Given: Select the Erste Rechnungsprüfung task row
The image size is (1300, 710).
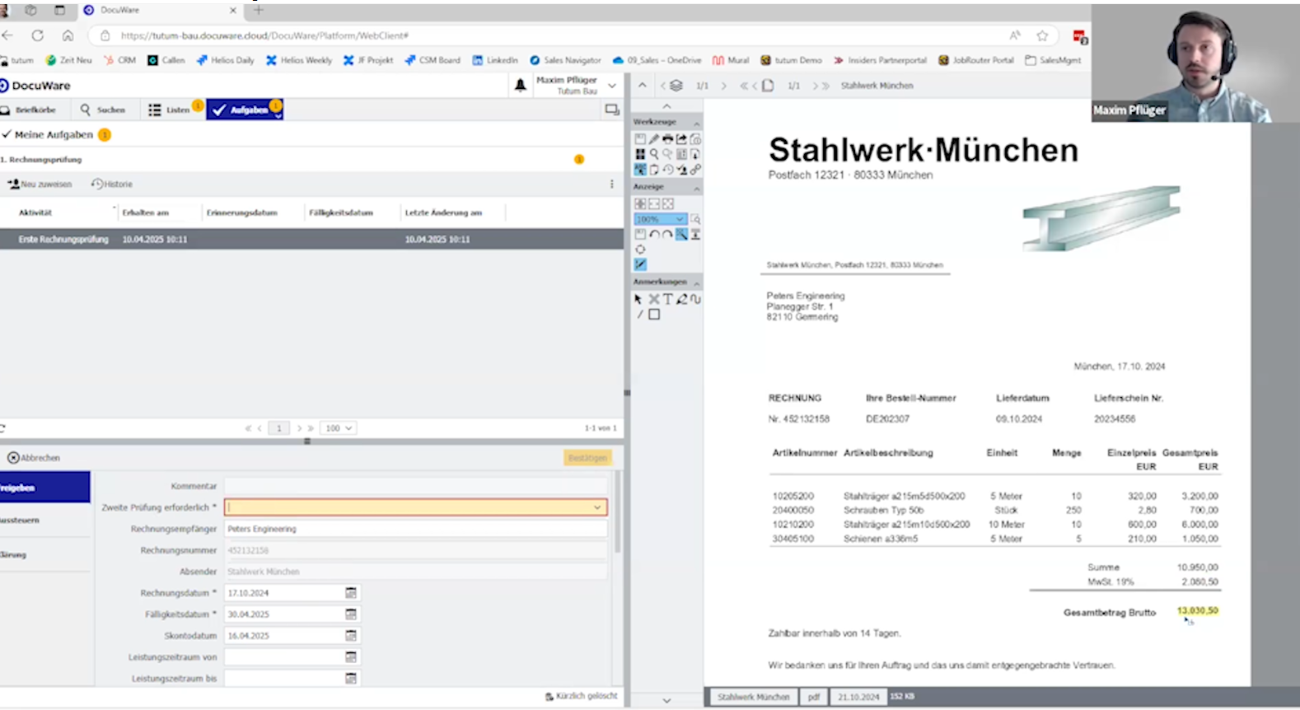Looking at the screenshot, I should click(x=311, y=239).
